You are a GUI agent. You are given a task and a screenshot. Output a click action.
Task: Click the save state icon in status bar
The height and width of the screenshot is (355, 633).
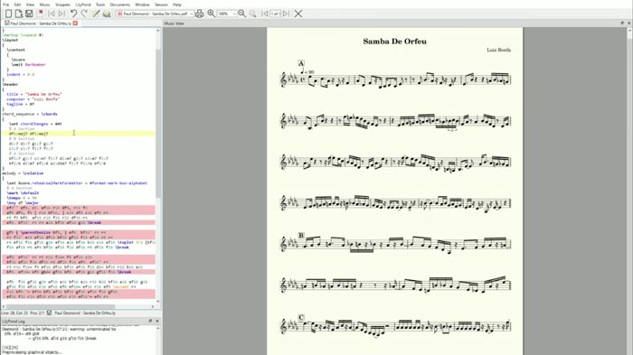click(49, 313)
